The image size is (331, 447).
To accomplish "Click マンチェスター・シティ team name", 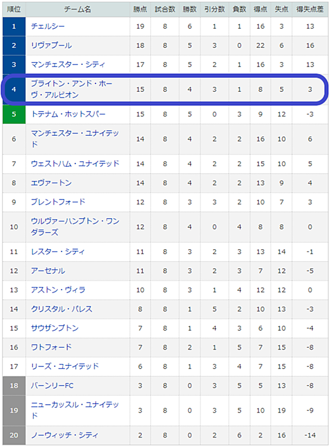I will tap(68, 64).
